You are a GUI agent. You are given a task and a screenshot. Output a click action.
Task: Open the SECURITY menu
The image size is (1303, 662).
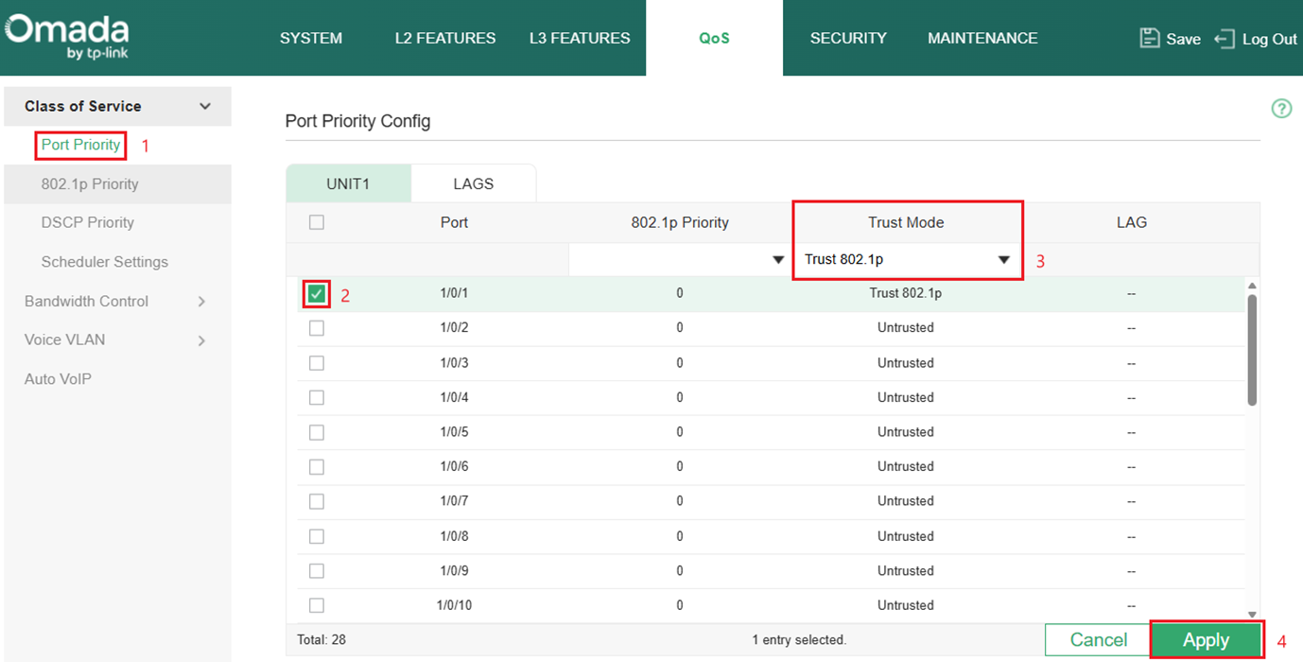tap(847, 38)
